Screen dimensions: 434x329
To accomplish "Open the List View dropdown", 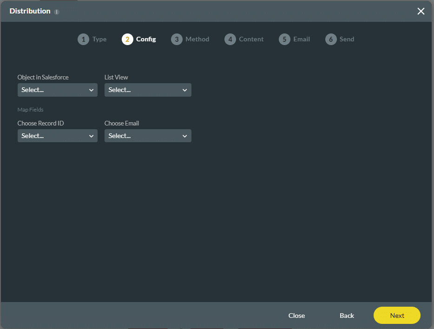I will point(148,90).
